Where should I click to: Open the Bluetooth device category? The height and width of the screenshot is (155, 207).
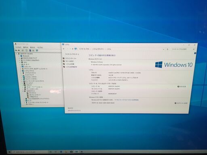pyautogui.click(x=26, y=56)
